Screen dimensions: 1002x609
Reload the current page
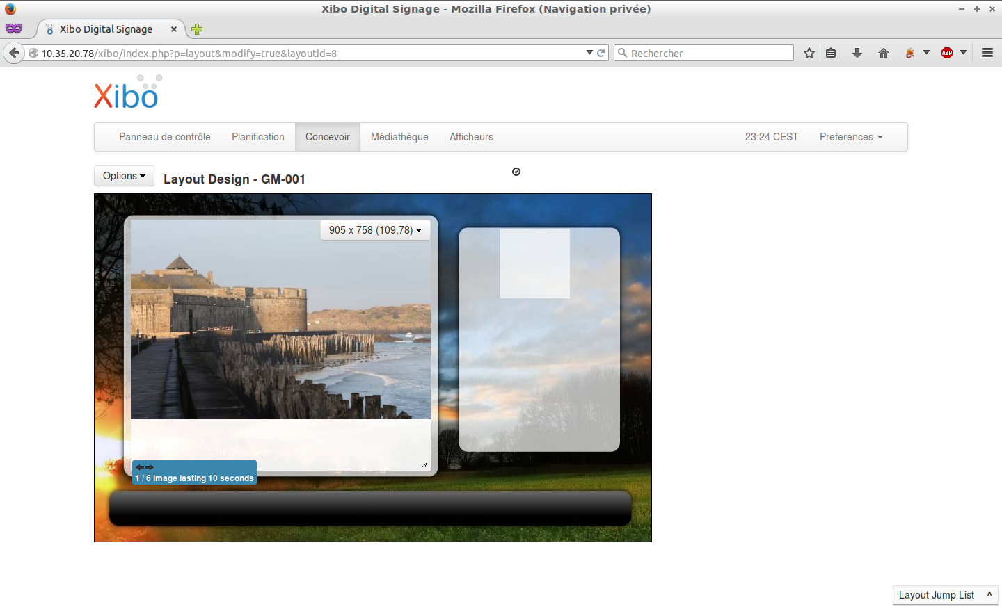coord(601,54)
